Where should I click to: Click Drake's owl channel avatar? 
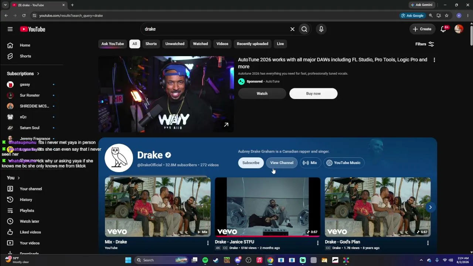119,158
